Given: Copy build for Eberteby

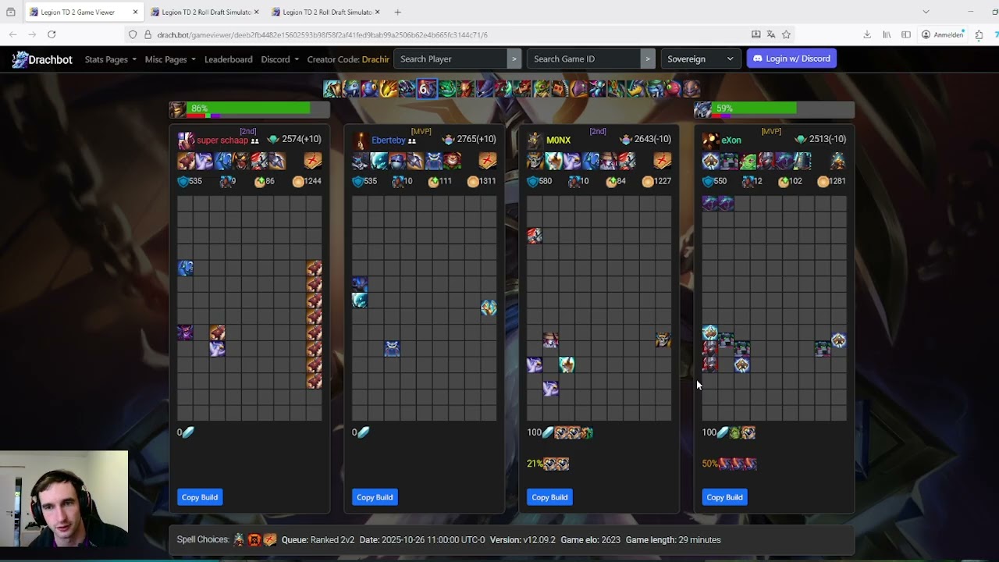Looking at the screenshot, I should [375, 497].
